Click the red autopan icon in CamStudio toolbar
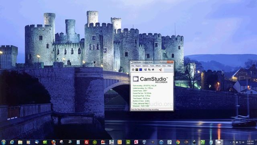257x145 pixels. click(161, 70)
